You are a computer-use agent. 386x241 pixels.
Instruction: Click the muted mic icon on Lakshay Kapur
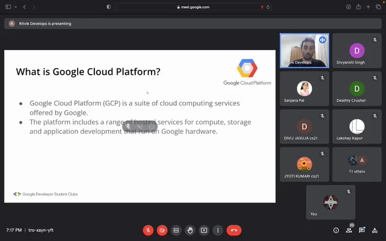point(375,116)
